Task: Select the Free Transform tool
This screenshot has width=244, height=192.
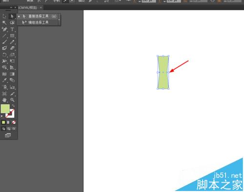Action: pyautogui.click(x=12, y=61)
